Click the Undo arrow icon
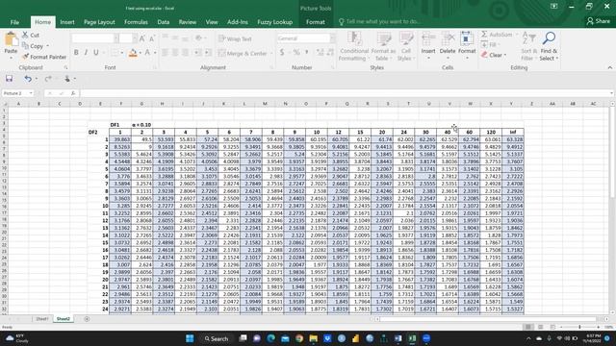The height and width of the screenshot is (346, 616). (28, 79)
